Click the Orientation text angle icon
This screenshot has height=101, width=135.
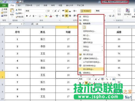[75, 11]
